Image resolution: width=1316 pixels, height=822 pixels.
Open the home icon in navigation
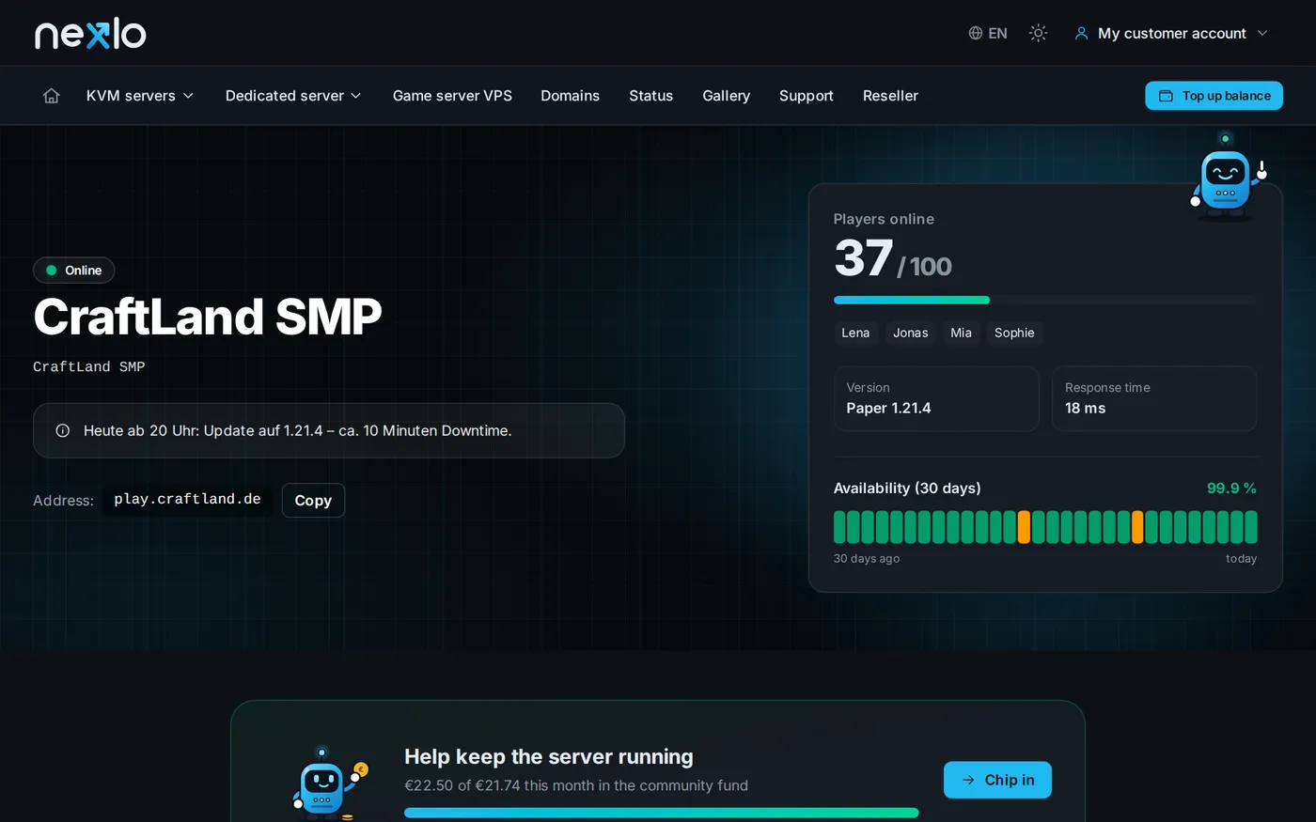coord(52,96)
